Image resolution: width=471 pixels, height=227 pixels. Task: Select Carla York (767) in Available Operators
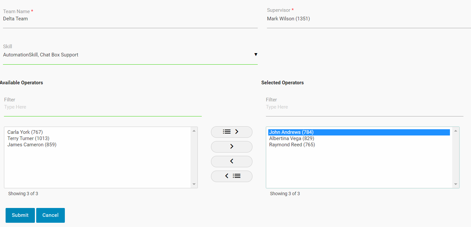click(25, 132)
